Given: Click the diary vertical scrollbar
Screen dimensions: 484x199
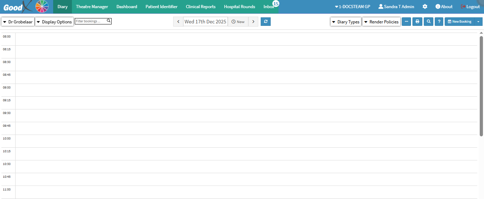Looking at the screenshot, I should (x=481, y=86).
